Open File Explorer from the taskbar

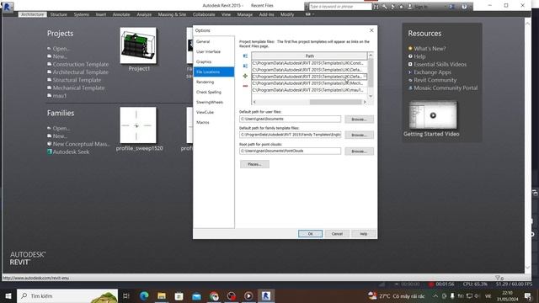point(162,295)
